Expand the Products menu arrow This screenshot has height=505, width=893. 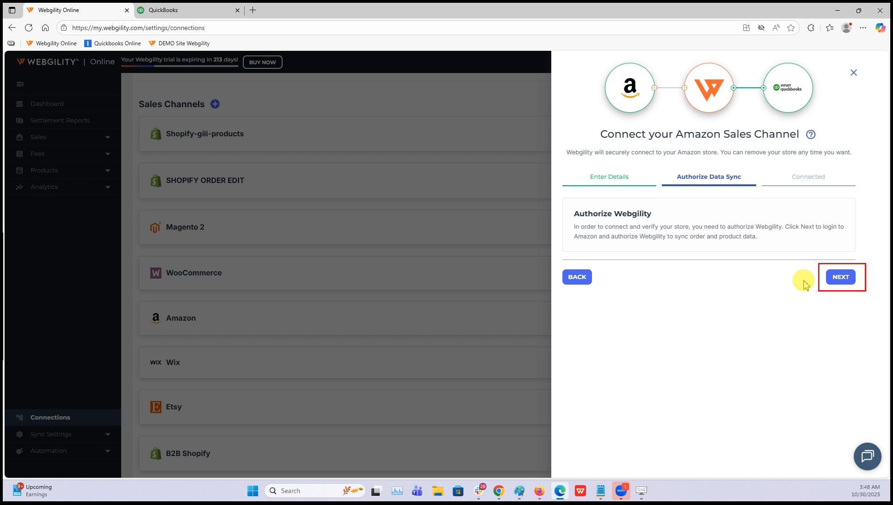pos(108,170)
